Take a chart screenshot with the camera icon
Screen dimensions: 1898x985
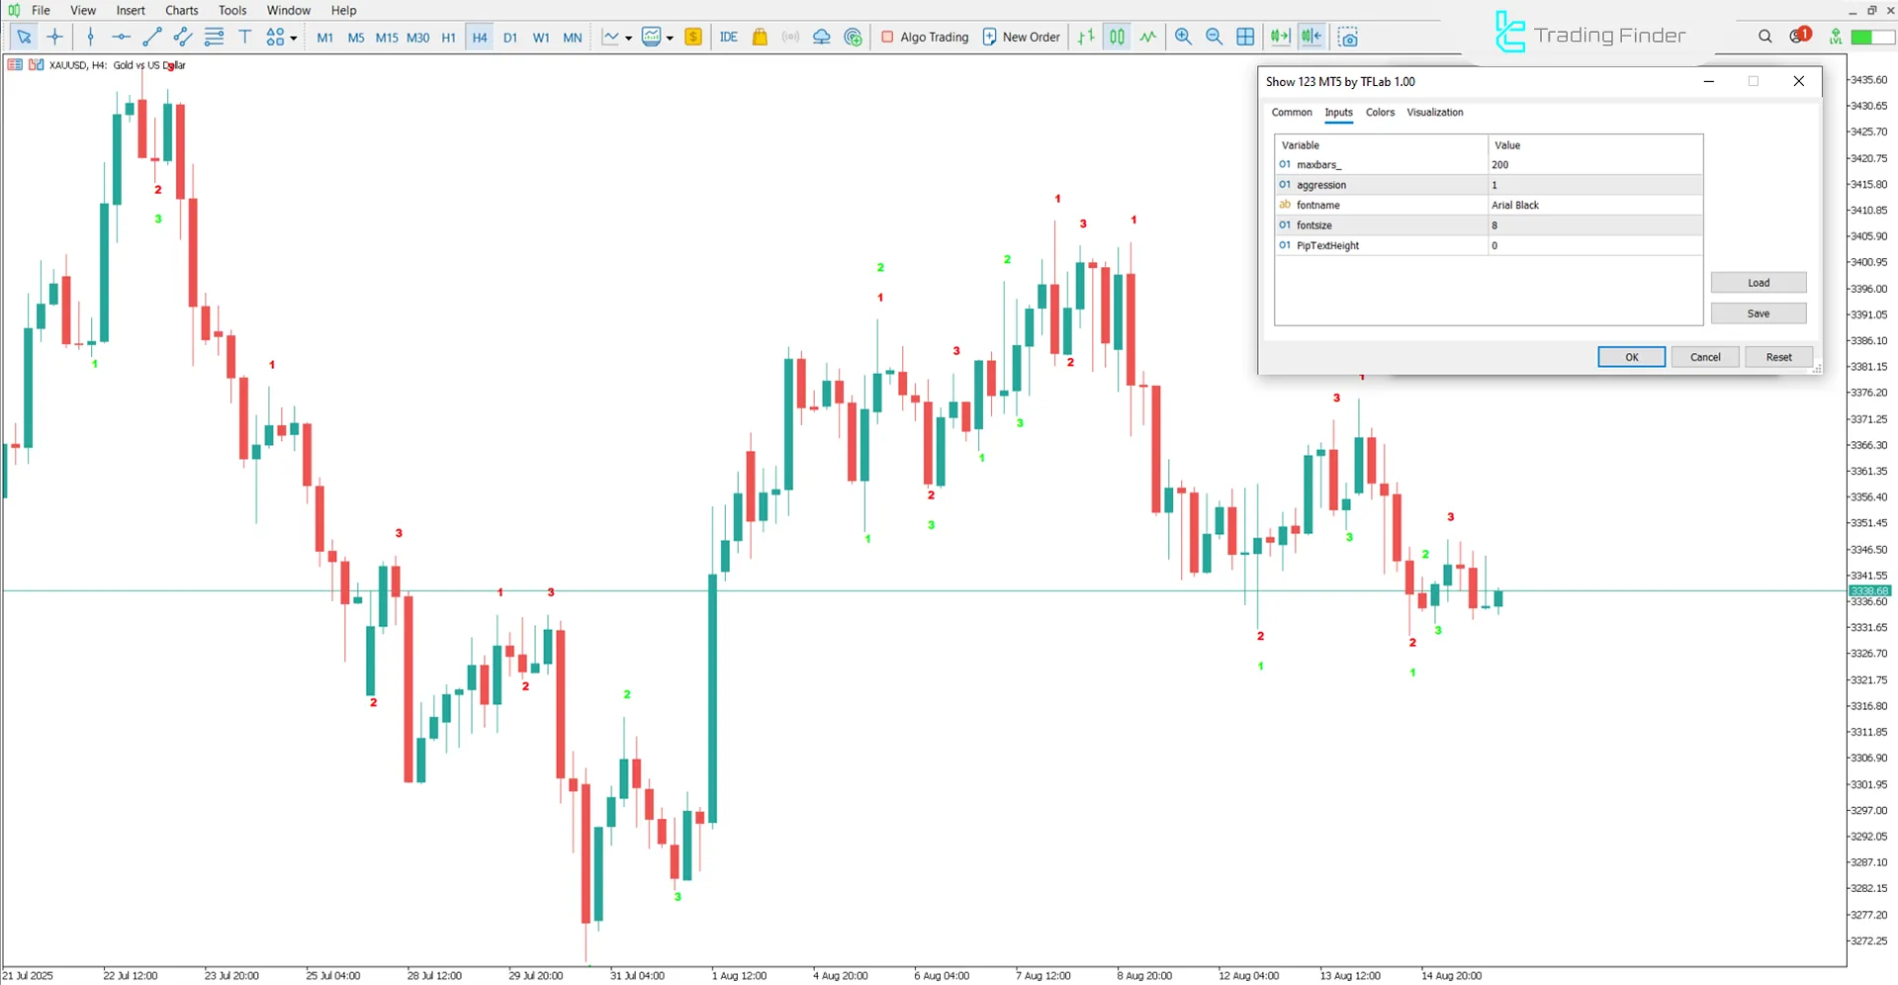click(x=1347, y=37)
